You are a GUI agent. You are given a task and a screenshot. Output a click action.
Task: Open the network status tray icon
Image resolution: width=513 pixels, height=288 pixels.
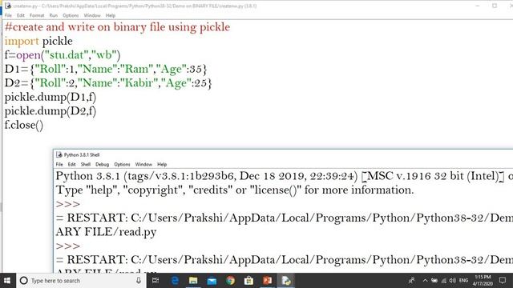click(444, 281)
